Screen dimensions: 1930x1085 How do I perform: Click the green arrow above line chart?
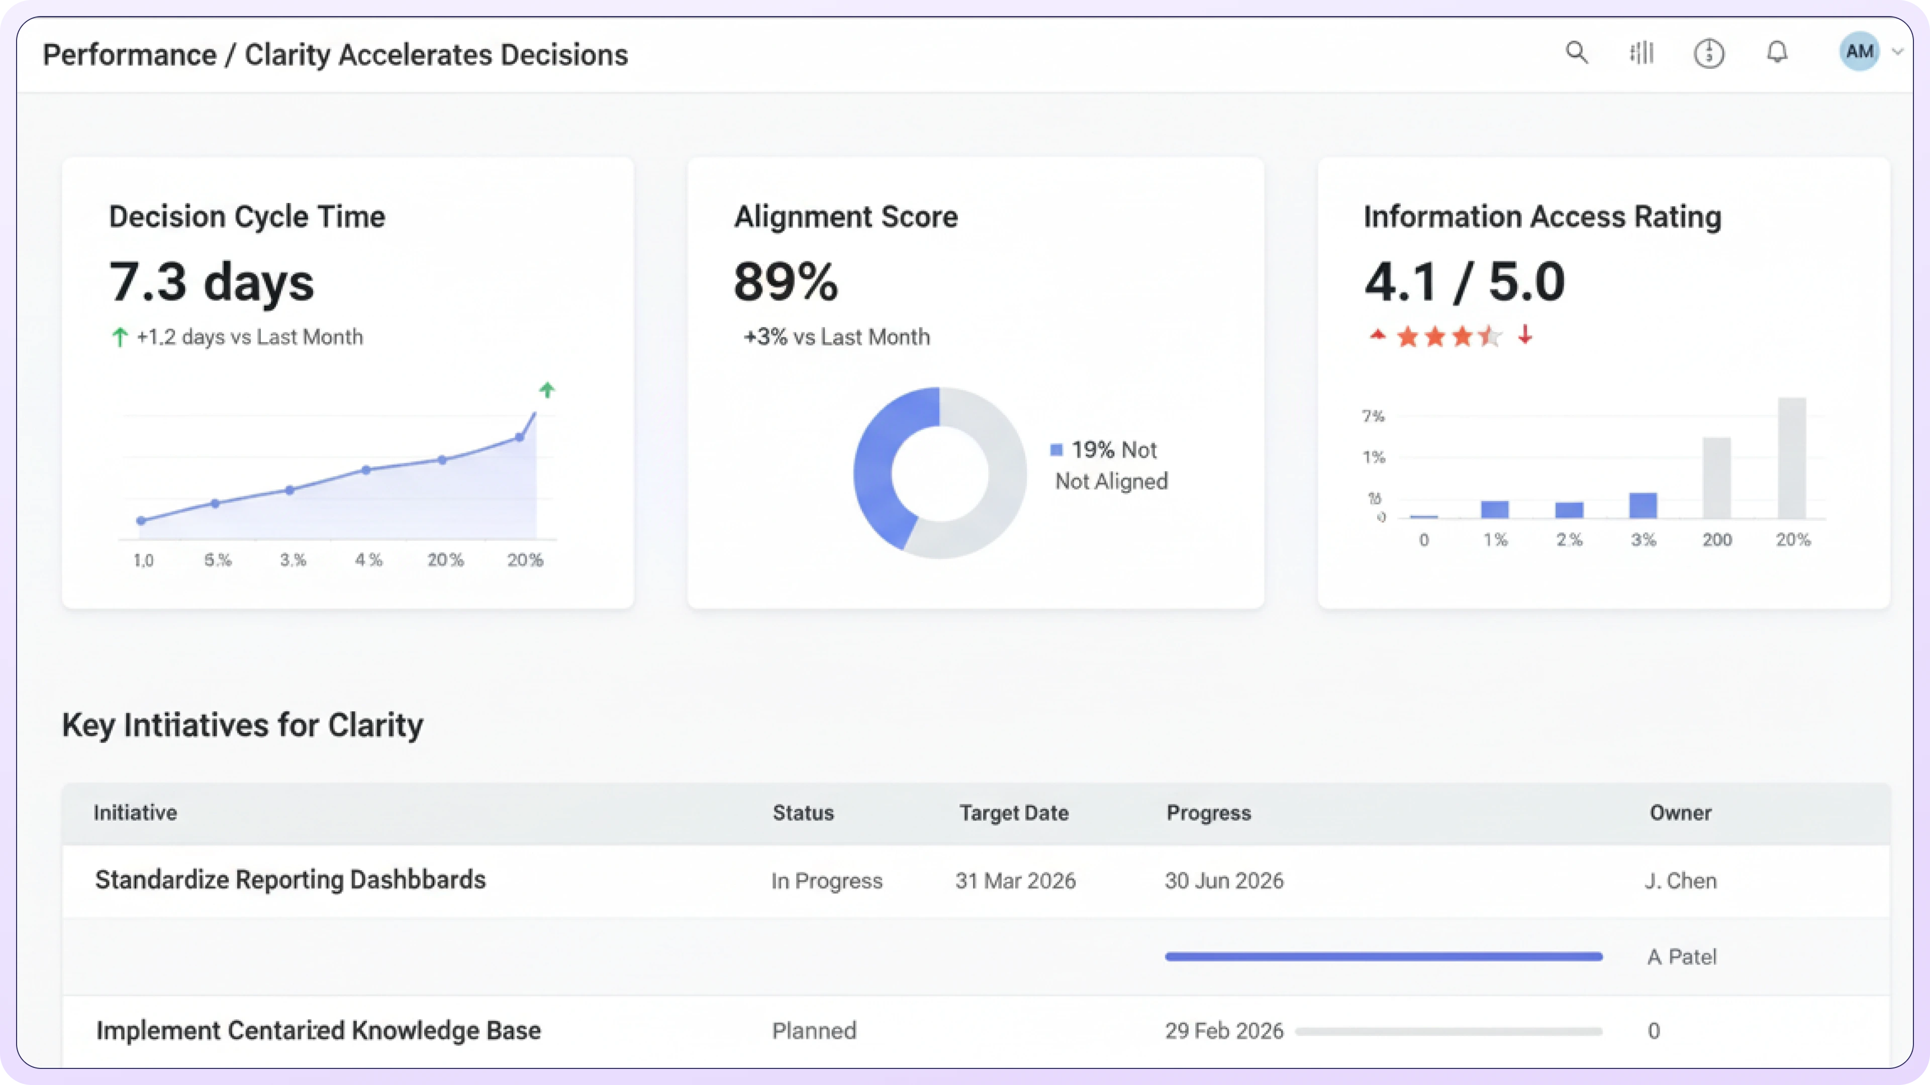547,390
